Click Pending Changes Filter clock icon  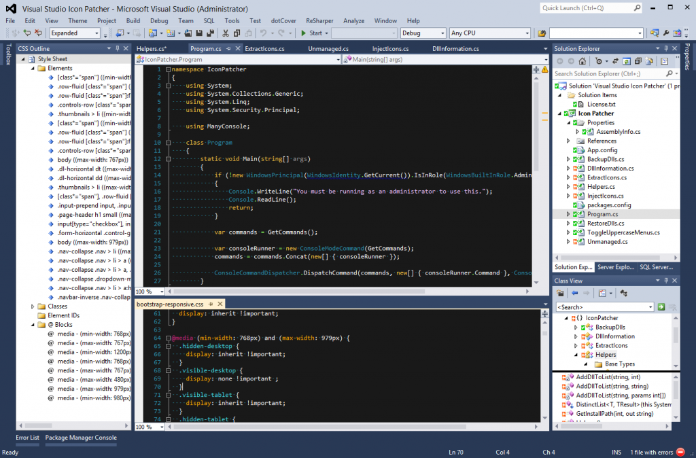(x=599, y=61)
